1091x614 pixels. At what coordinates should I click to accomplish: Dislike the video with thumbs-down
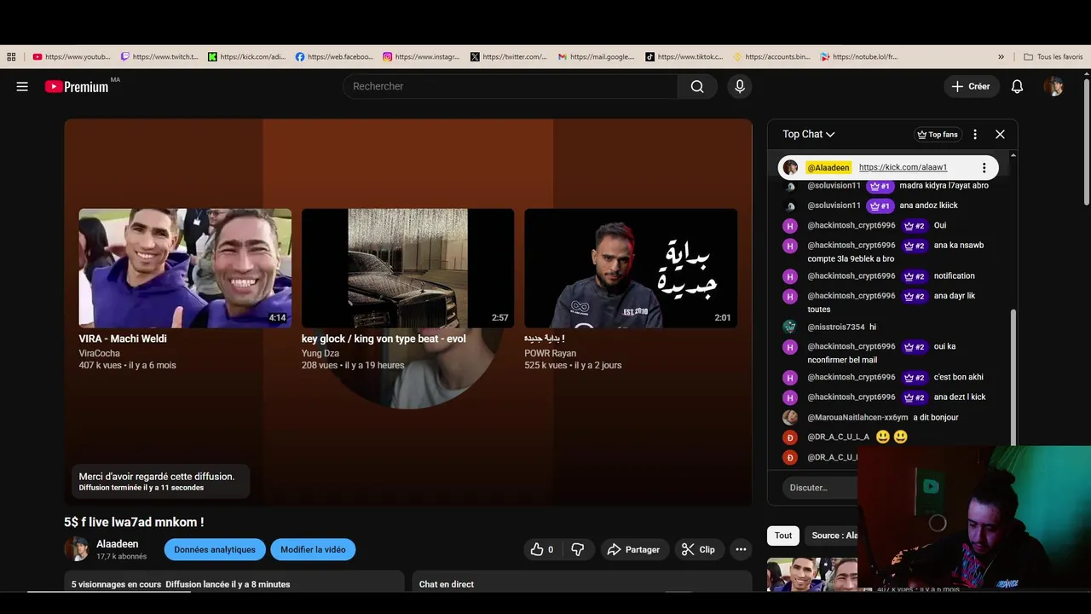577,550
